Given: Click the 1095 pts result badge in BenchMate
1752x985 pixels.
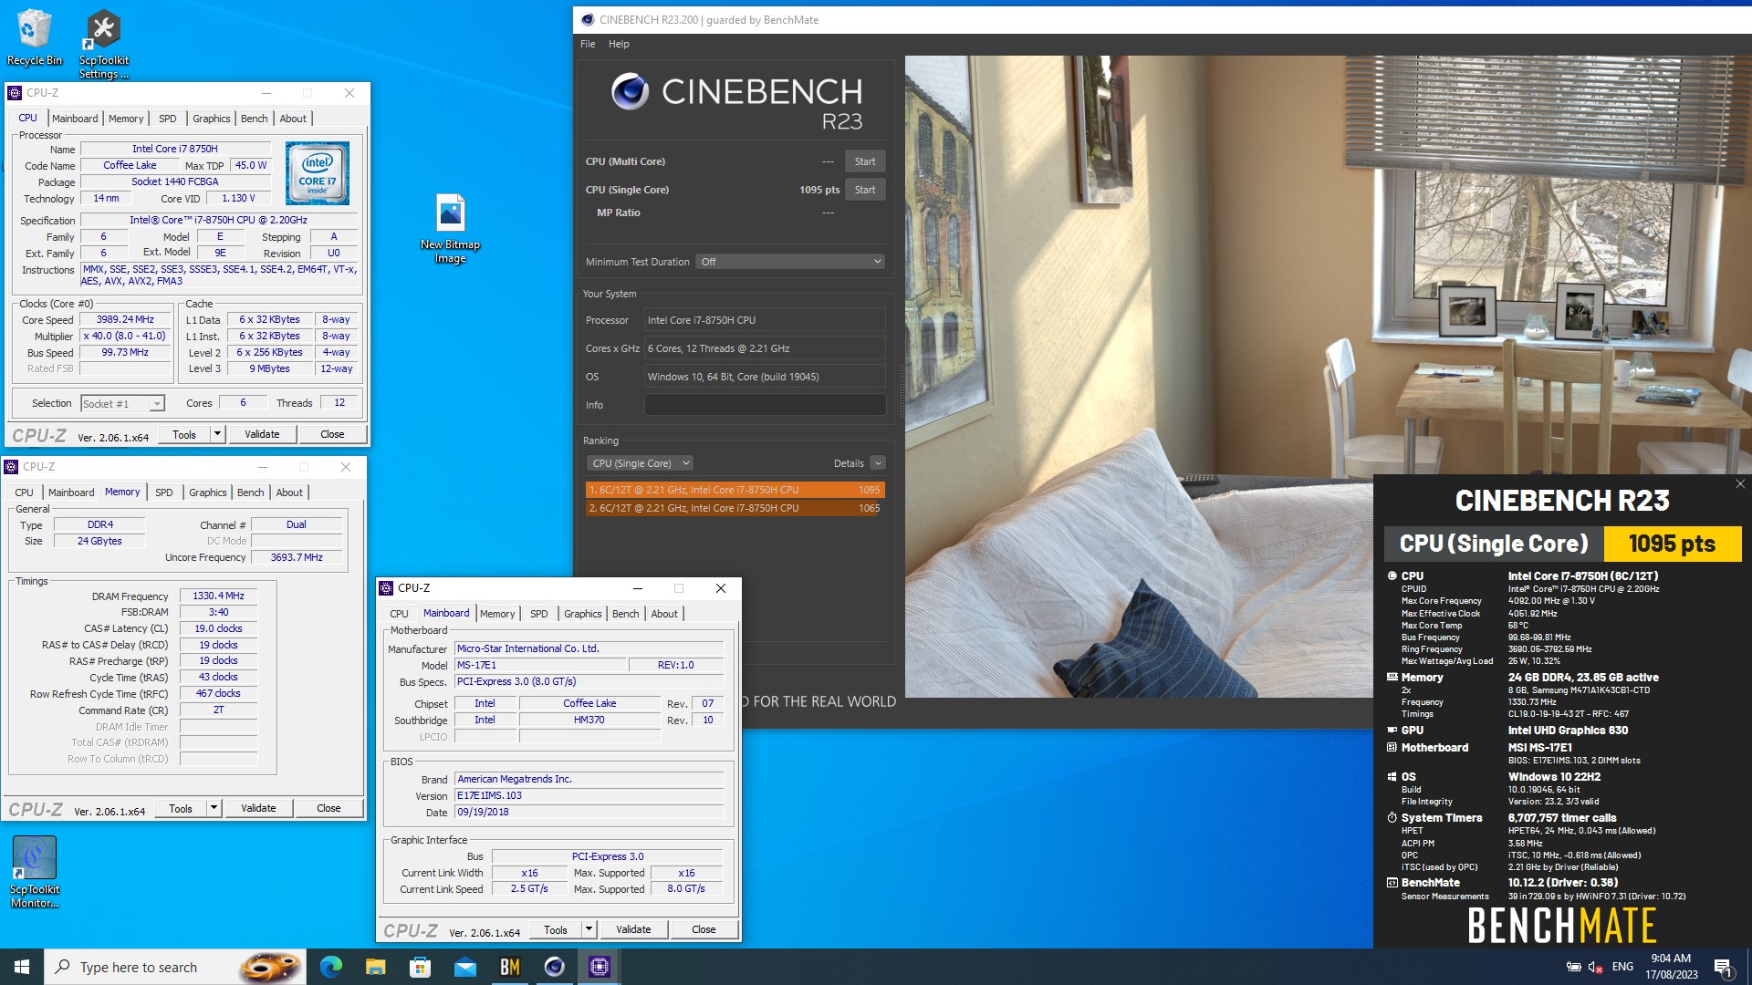Looking at the screenshot, I should point(1672,544).
